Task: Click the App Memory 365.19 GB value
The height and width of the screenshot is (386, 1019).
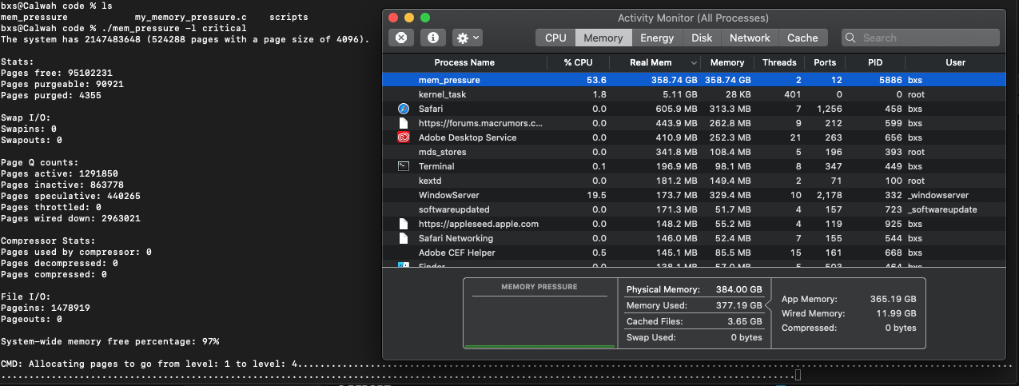Action: pos(893,298)
